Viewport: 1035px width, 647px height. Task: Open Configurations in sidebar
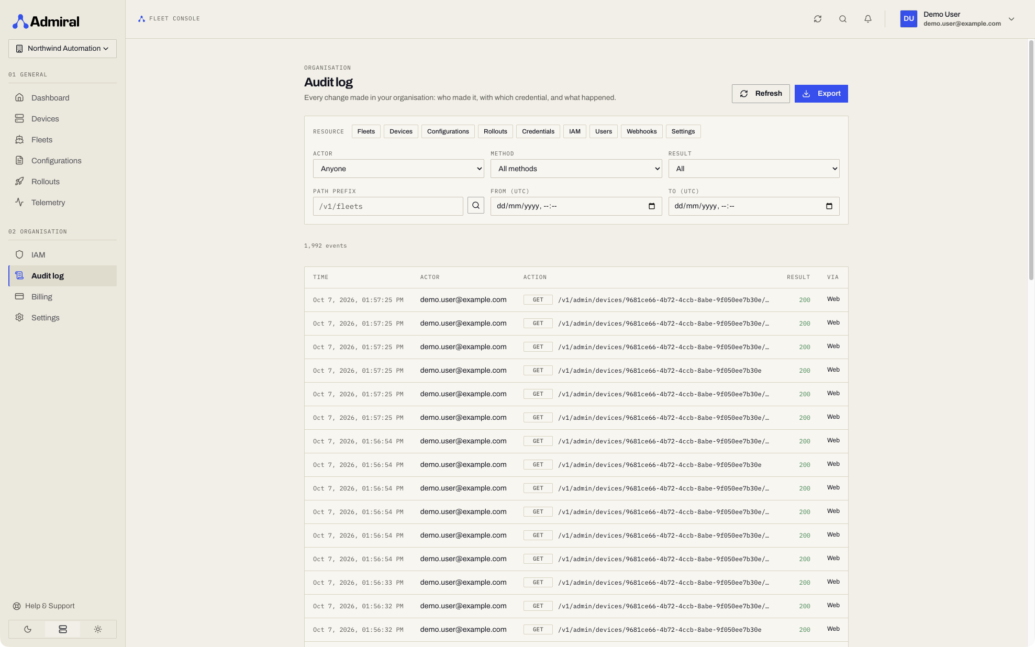coord(63,161)
